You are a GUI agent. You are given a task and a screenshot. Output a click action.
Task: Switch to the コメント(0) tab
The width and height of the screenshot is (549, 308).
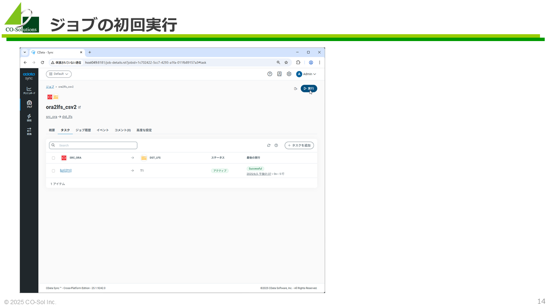click(x=123, y=130)
